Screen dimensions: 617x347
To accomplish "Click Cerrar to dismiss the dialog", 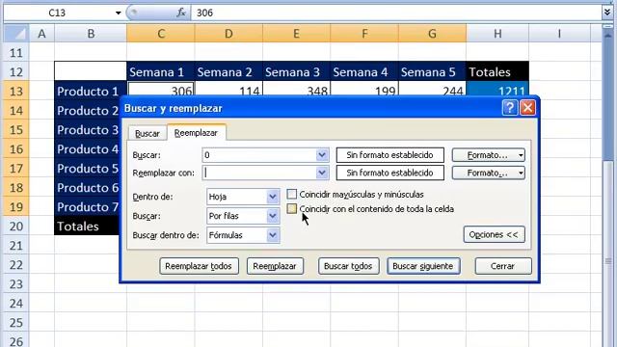I will click(502, 266).
